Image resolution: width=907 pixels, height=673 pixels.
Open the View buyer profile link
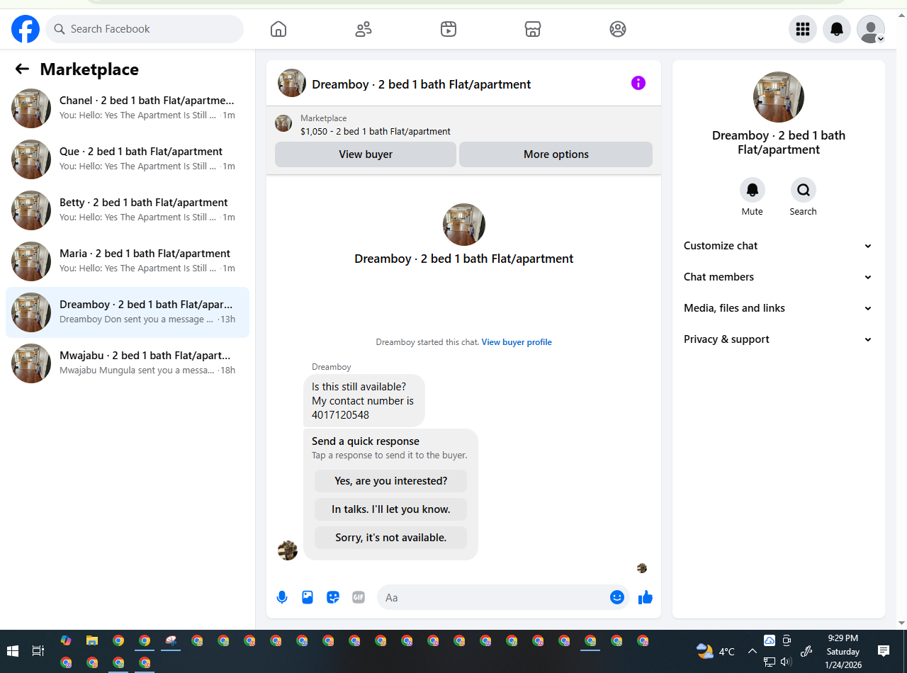pyautogui.click(x=517, y=342)
